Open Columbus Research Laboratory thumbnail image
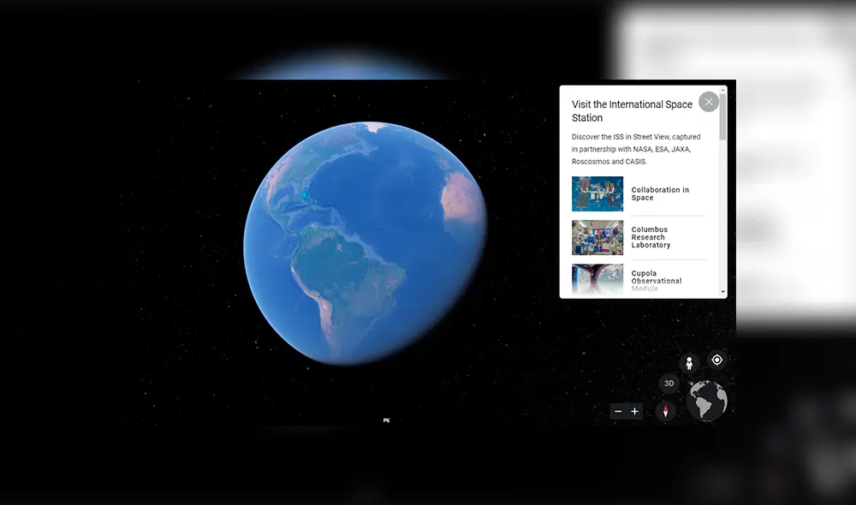Screen dimensions: 856x505 pyautogui.click(x=597, y=238)
